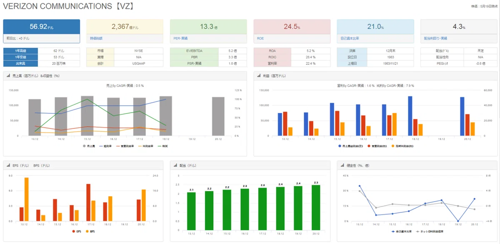Click the 決算 value 12月末
Screen dimensions: 500x244
pyautogui.click(x=391, y=50)
